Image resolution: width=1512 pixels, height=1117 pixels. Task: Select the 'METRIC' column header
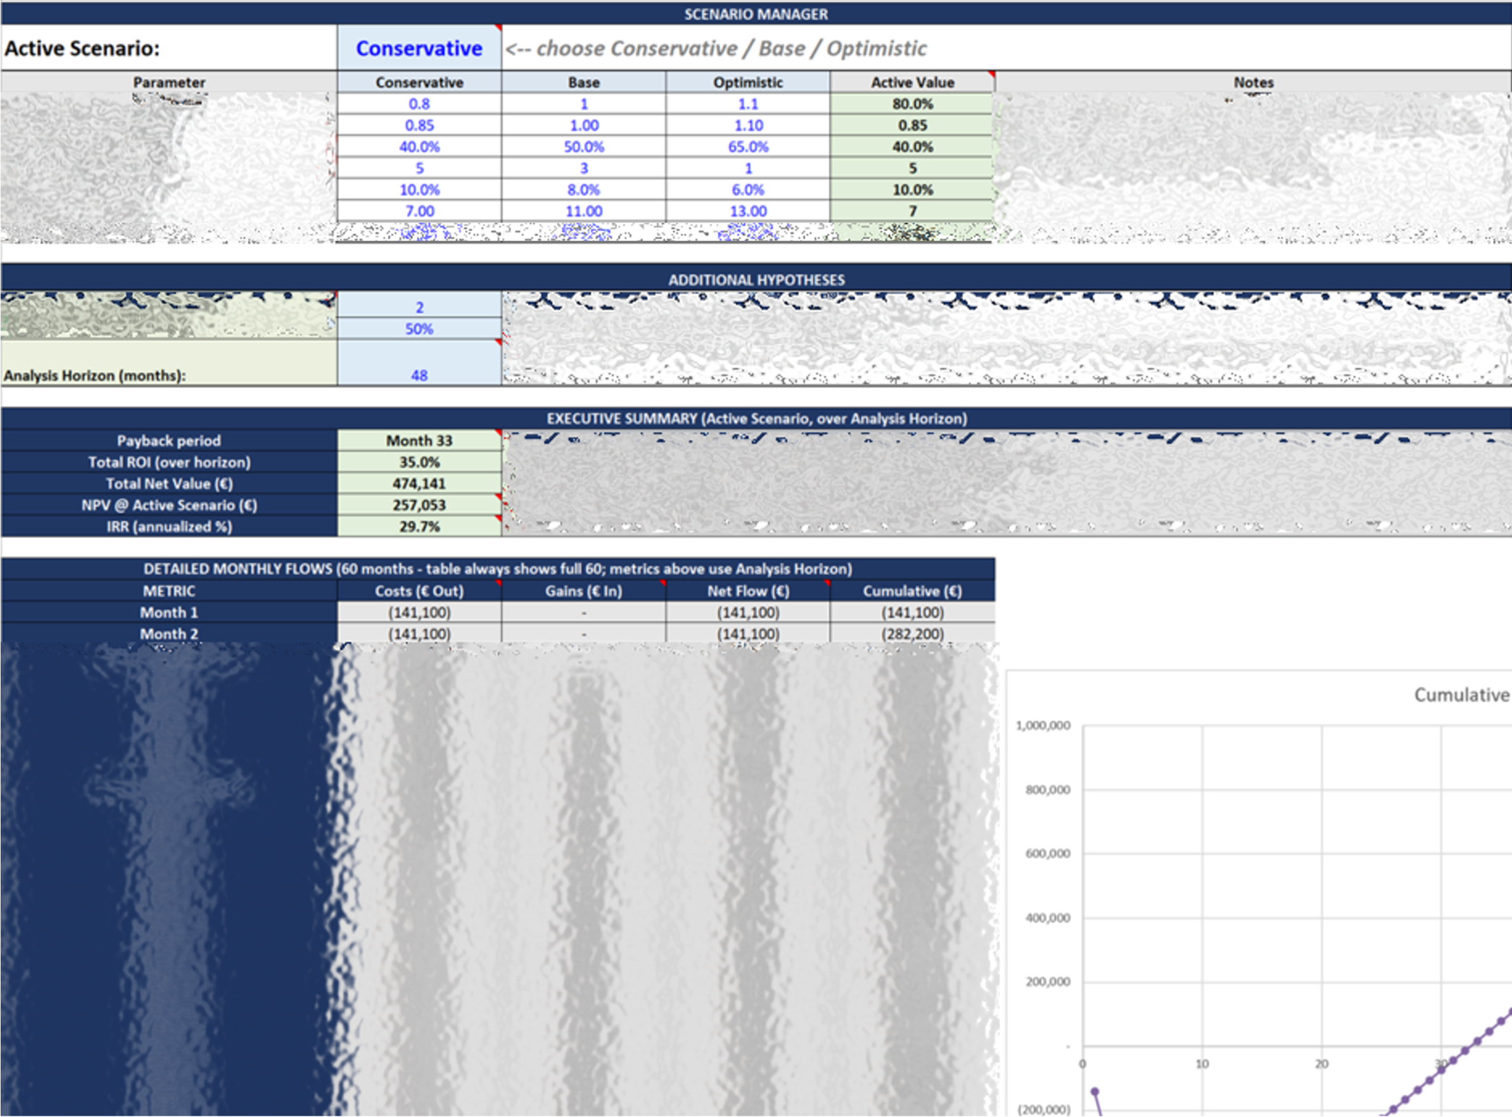click(x=169, y=590)
